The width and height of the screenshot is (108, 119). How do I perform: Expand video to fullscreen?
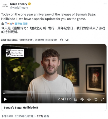tap(102, 99)
